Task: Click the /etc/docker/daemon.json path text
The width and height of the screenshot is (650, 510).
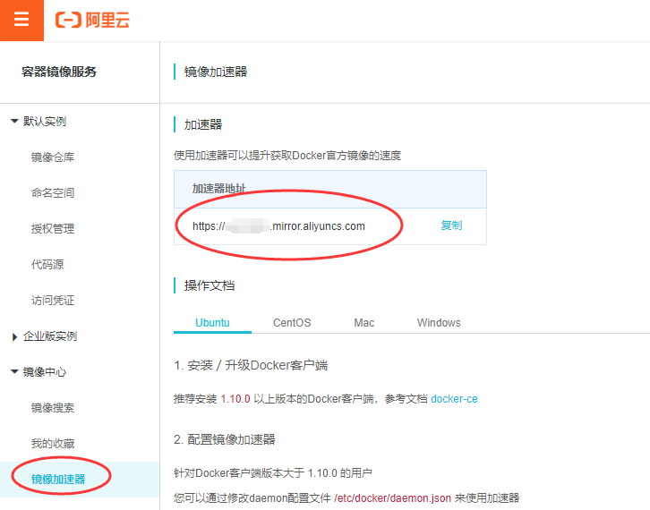Action: [392, 498]
